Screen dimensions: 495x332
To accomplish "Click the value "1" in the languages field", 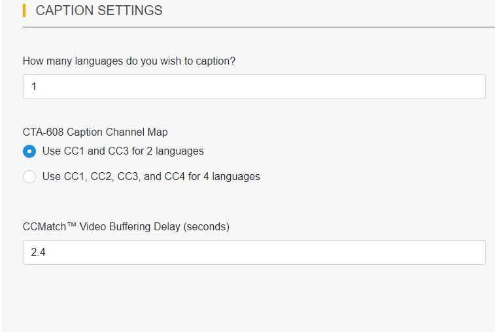I will 34,87.
